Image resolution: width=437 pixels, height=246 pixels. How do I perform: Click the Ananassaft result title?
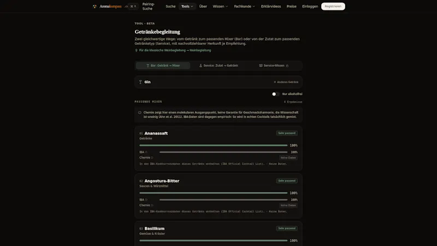point(156,133)
